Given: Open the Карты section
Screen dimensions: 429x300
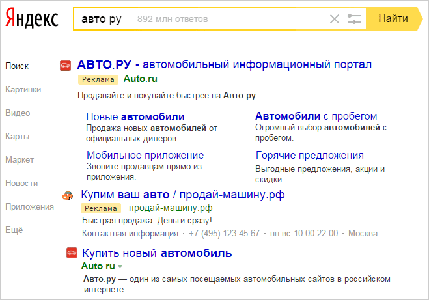Looking at the screenshot, I should pos(17,136).
